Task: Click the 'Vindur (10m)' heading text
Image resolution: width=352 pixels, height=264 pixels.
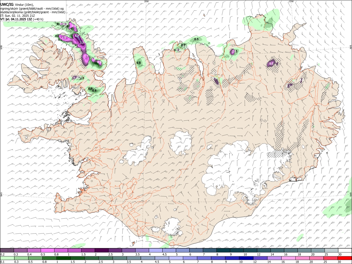Action: [x=24, y=5]
